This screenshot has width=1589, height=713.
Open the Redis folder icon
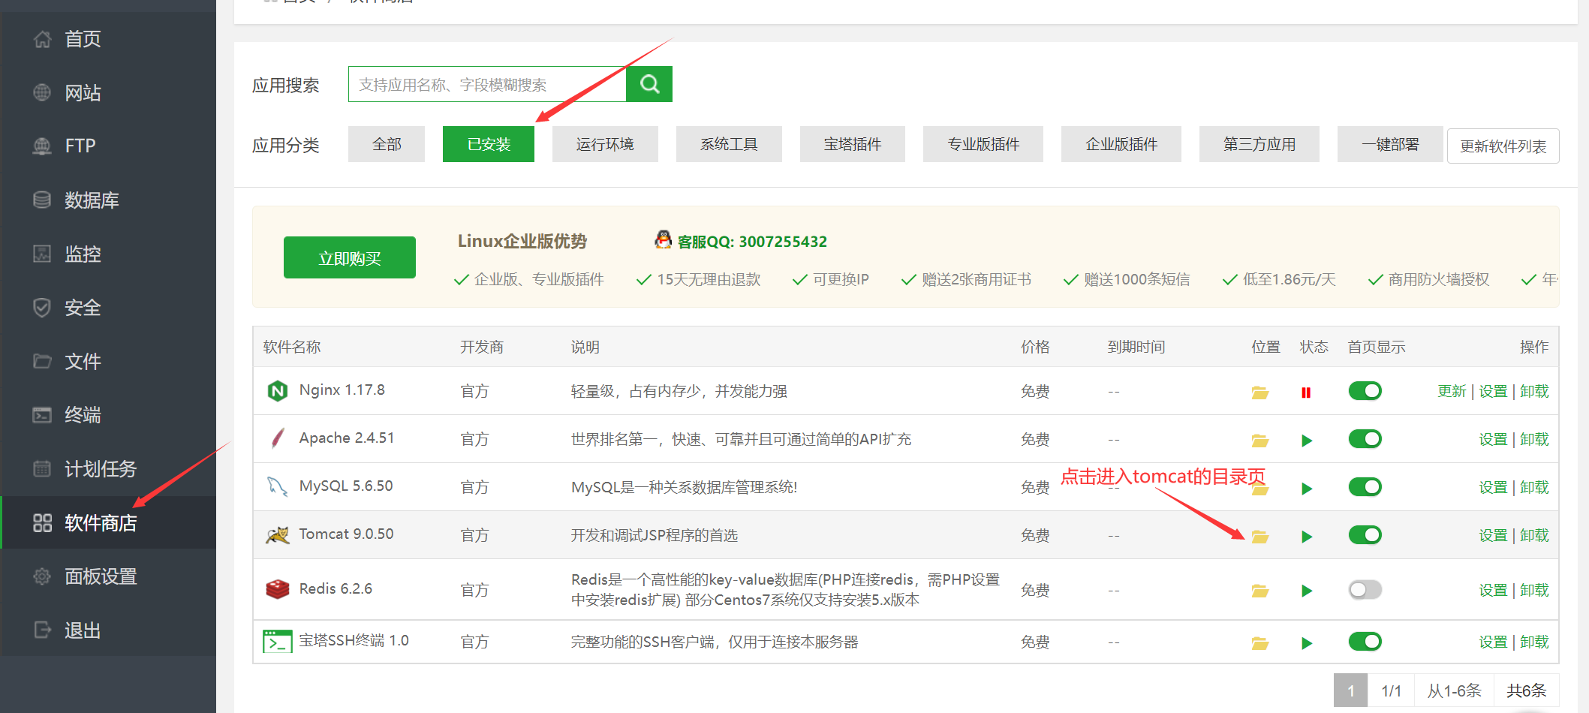click(1259, 591)
